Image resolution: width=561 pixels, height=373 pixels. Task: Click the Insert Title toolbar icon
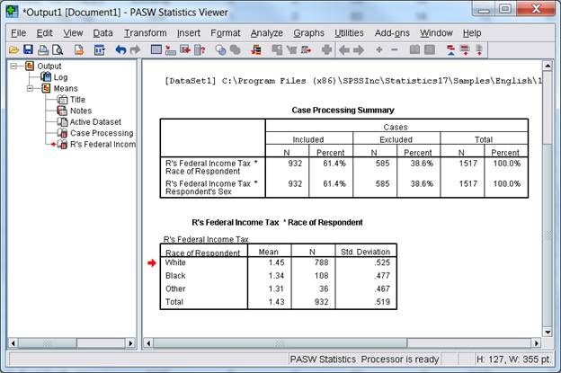465,50
